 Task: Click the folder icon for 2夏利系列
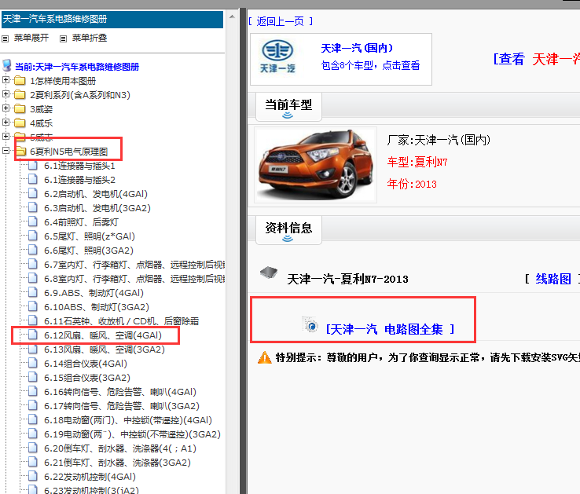(20, 95)
